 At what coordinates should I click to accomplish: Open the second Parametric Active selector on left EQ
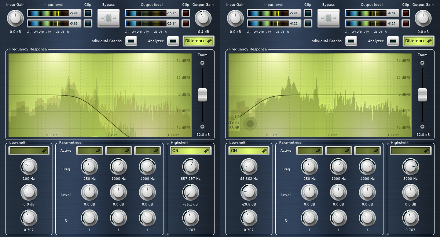coord(118,151)
